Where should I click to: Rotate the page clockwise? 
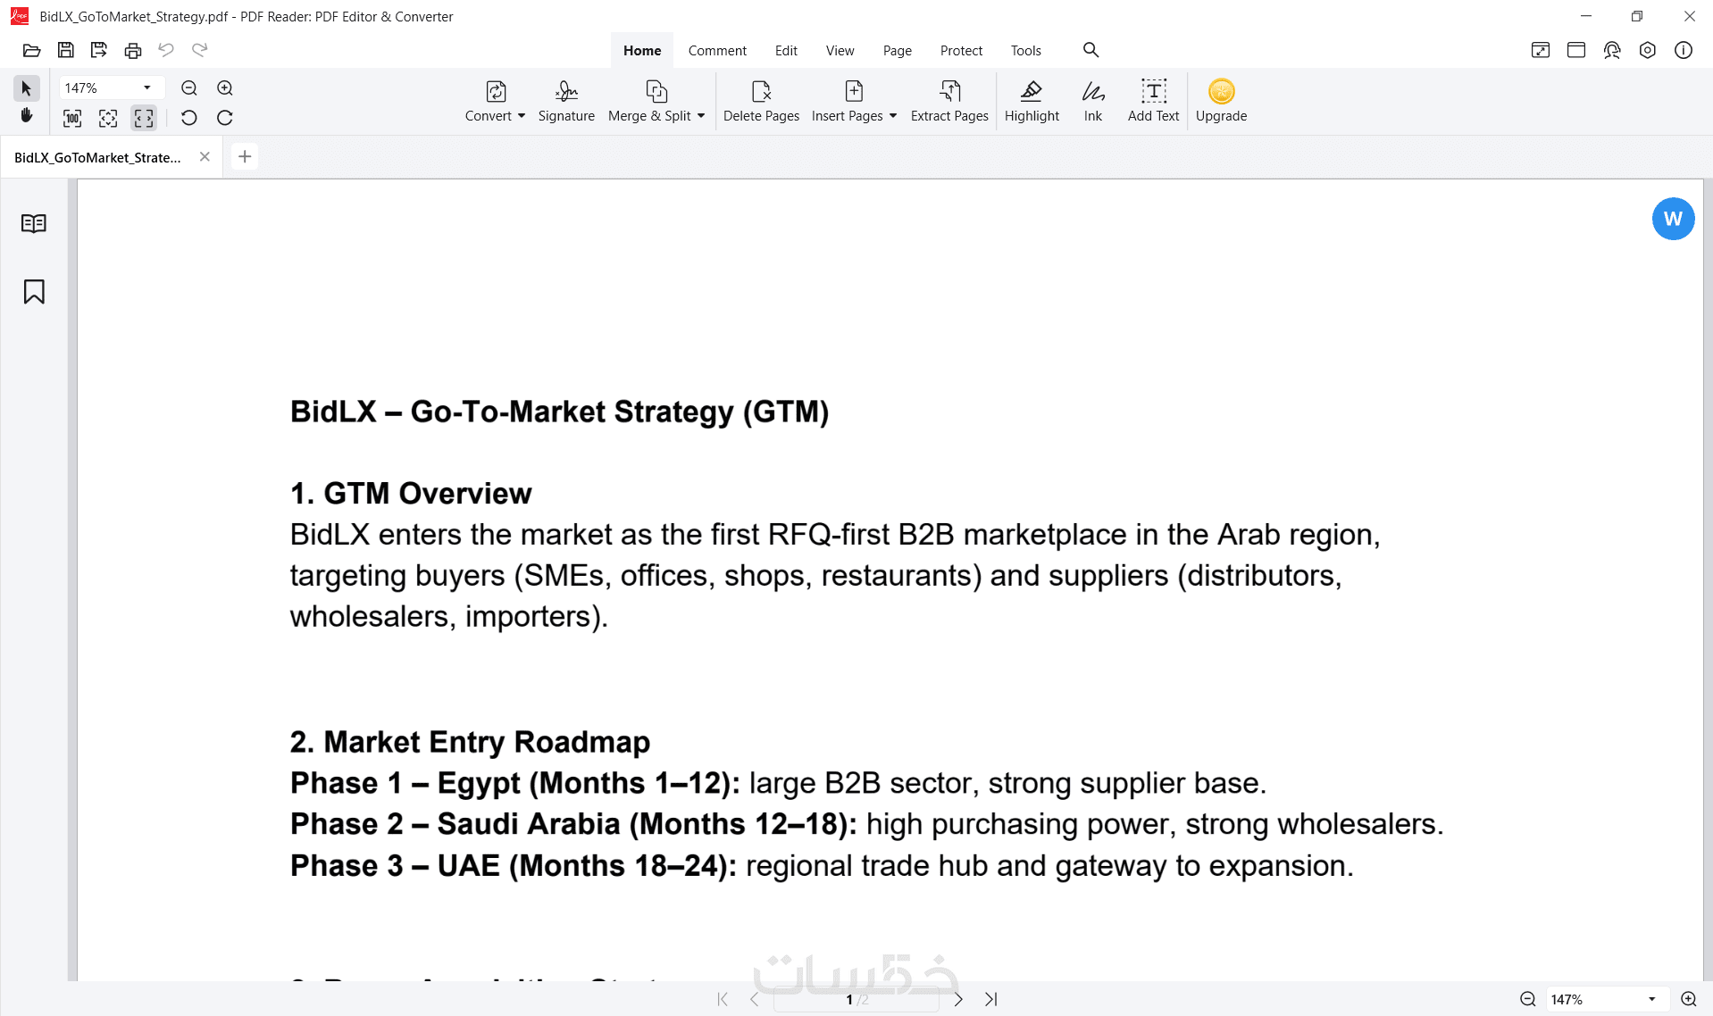(x=225, y=118)
